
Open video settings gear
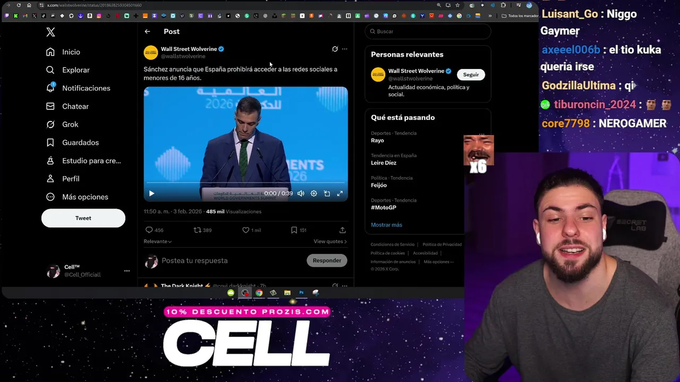coord(314,194)
